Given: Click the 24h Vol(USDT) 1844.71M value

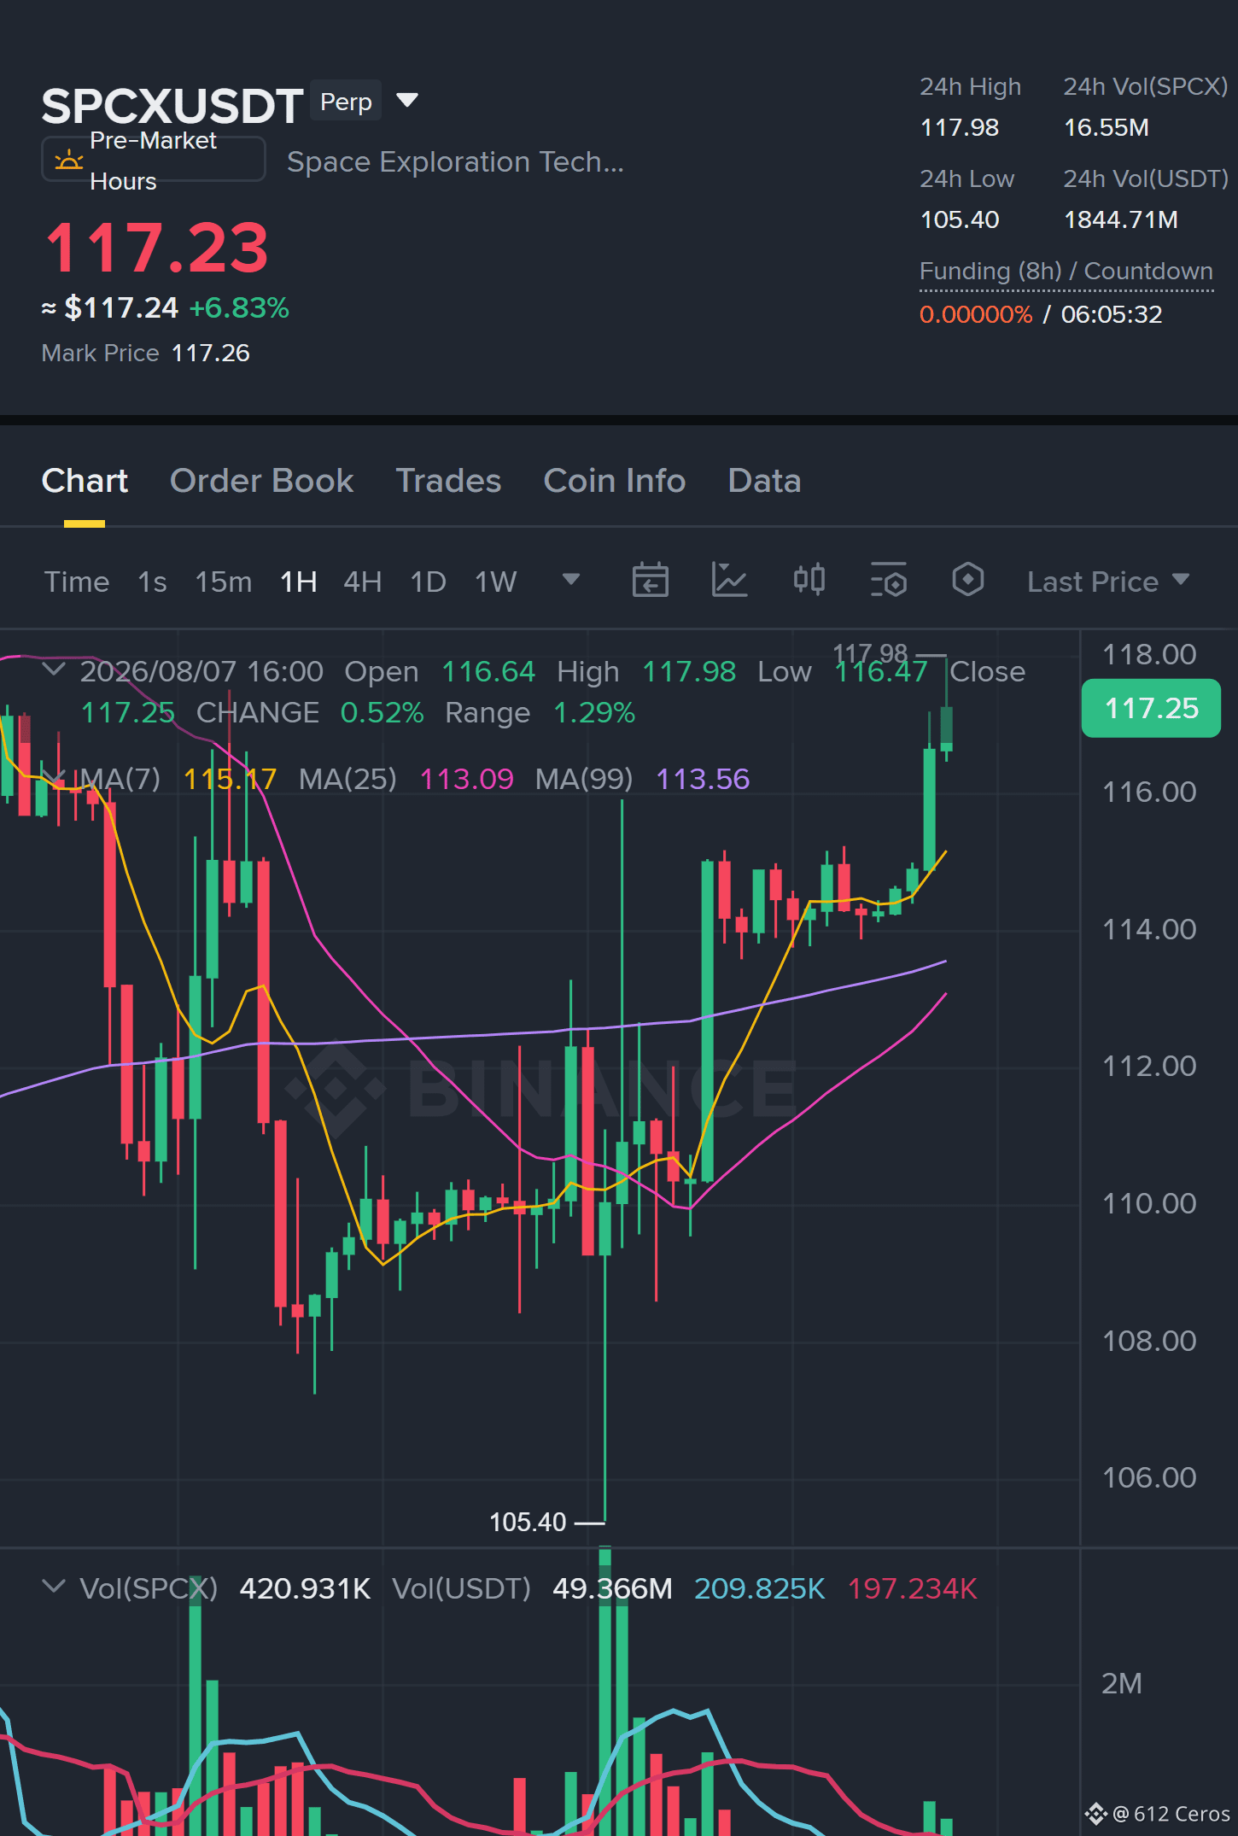Looking at the screenshot, I should click(x=1120, y=219).
